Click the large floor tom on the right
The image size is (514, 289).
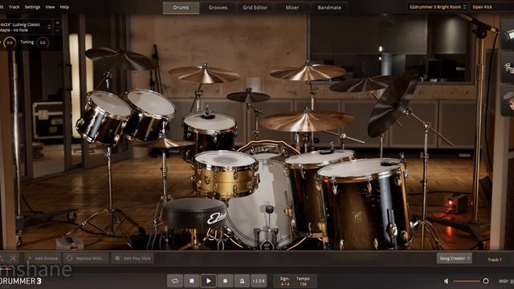364,203
